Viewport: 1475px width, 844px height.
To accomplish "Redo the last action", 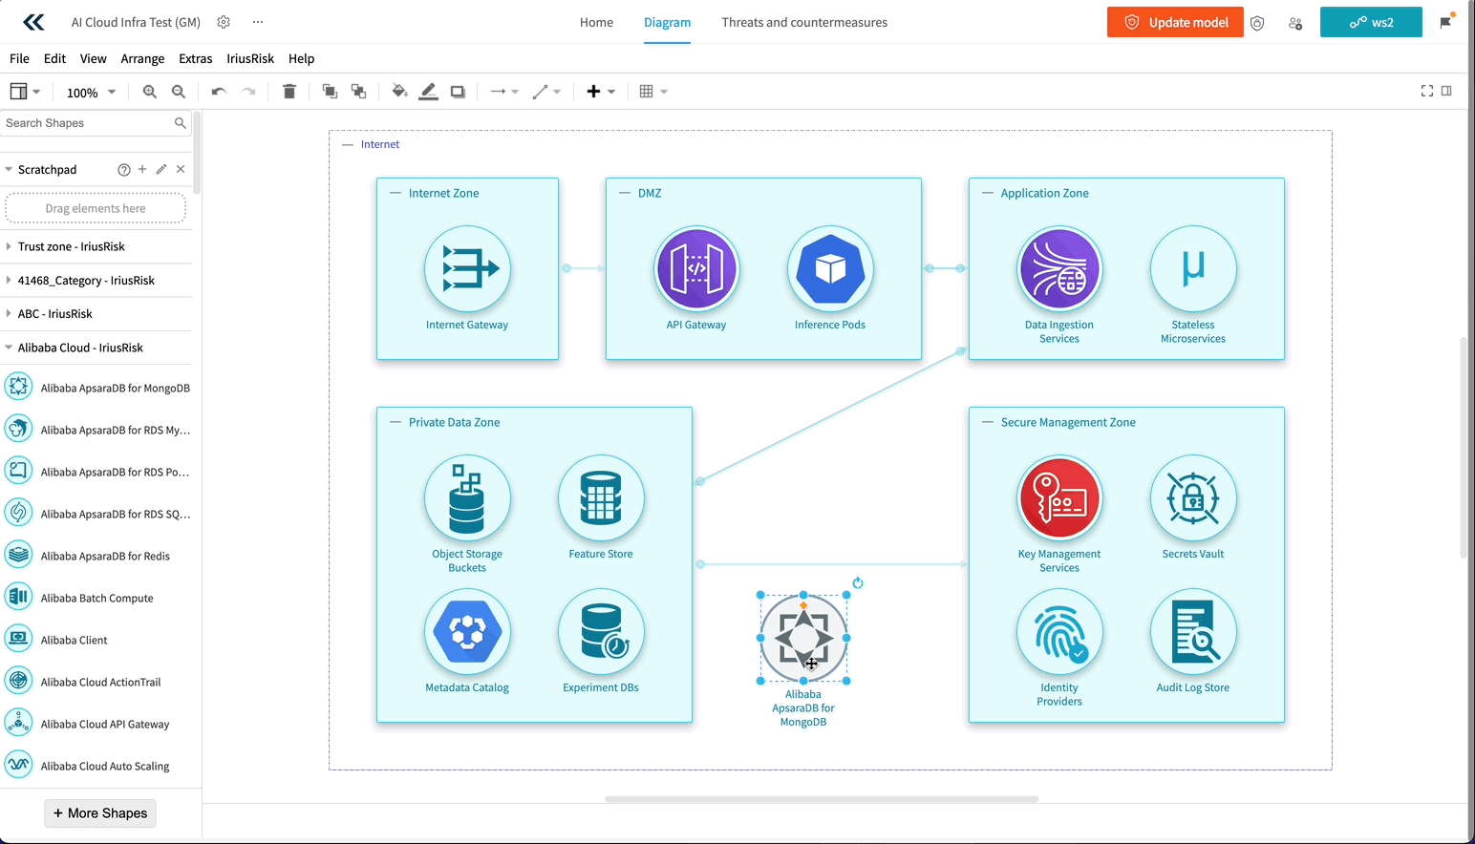I will pyautogui.click(x=248, y=92).
